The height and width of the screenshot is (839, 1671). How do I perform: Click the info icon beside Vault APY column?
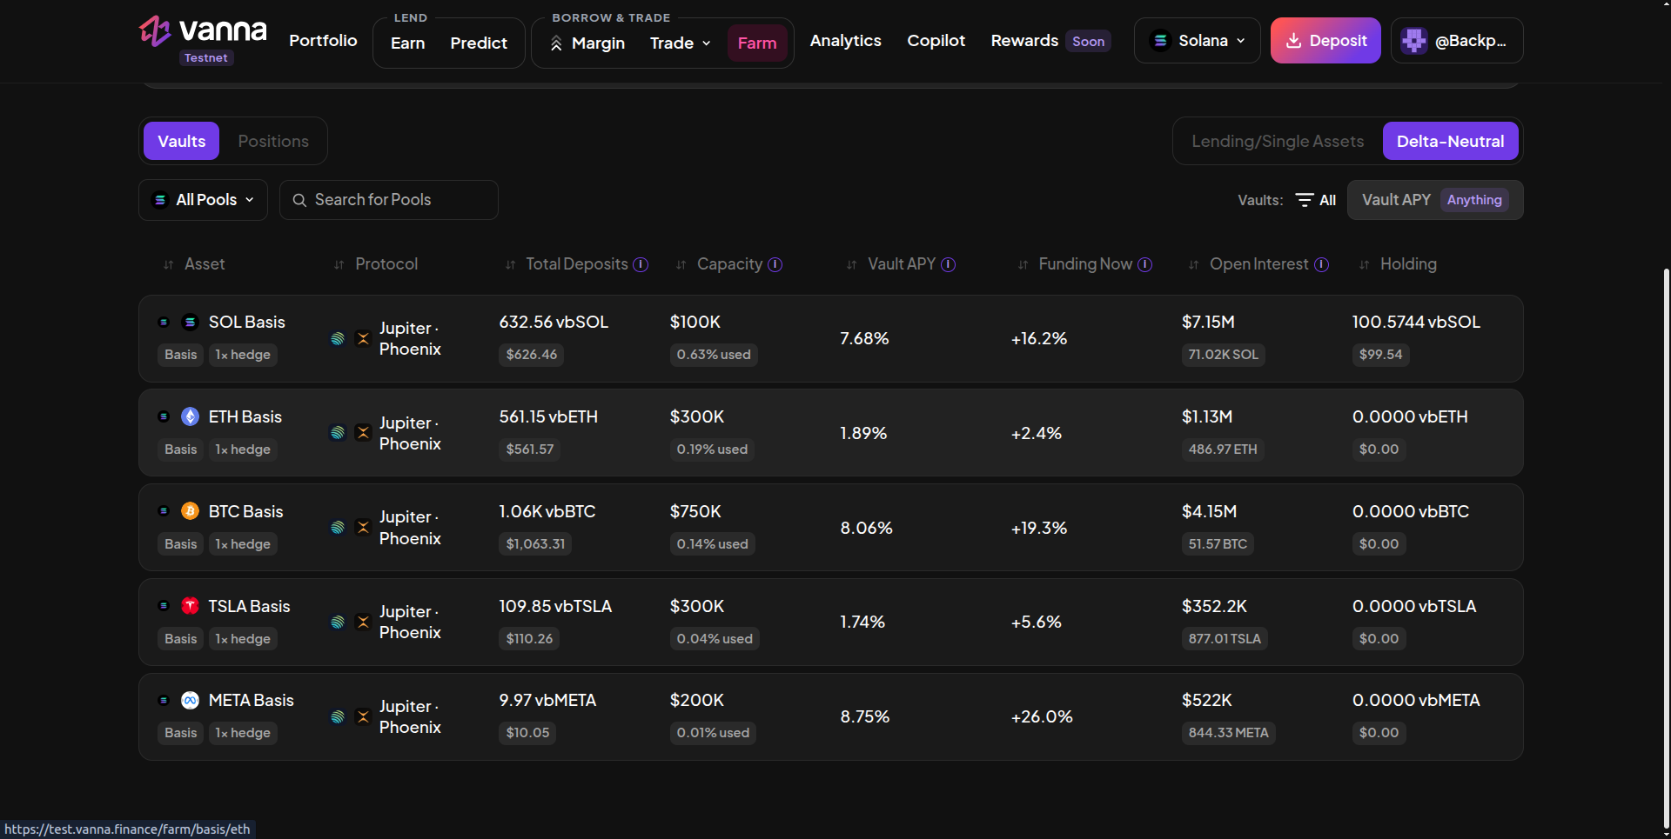coord(949,264)
